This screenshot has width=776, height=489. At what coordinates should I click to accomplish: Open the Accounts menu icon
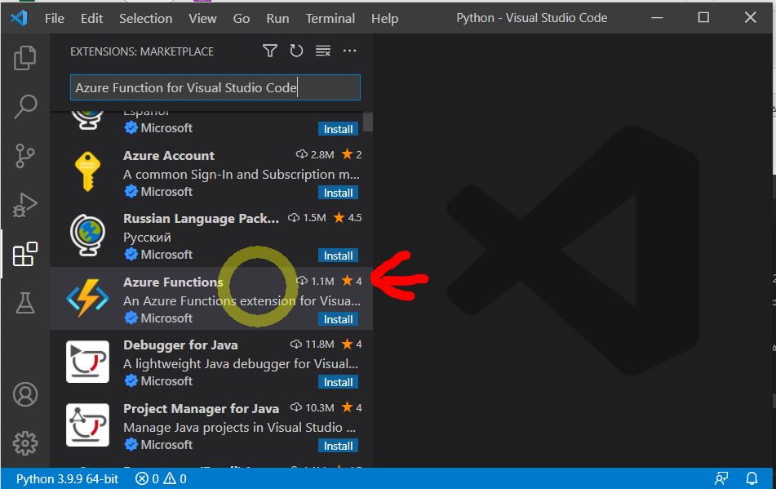tap(24, 394)
